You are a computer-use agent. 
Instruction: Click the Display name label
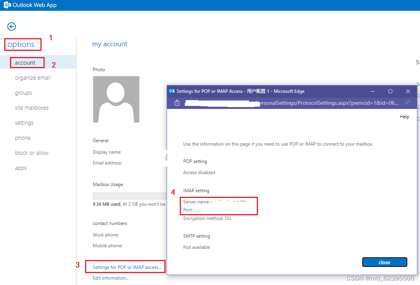[107, 152]
